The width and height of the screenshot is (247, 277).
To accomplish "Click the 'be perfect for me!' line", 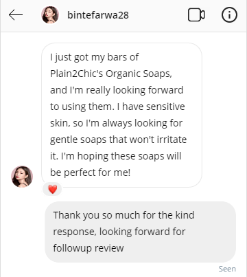I will tap(91, 173).
